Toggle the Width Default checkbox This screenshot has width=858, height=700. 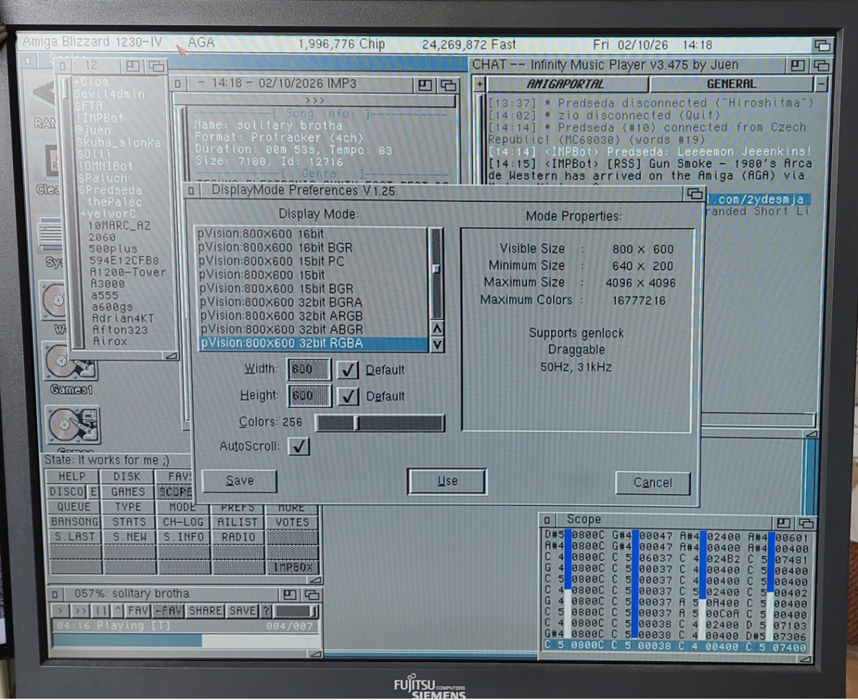point(348,370)
